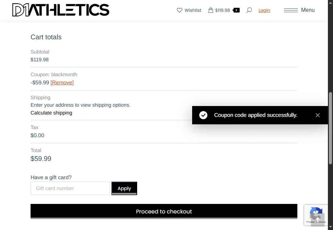Image resolution: width=333 pixels, height=230 pixels.
Task: Click the success checkmark icon in notification
Action: tap(203, 115)
